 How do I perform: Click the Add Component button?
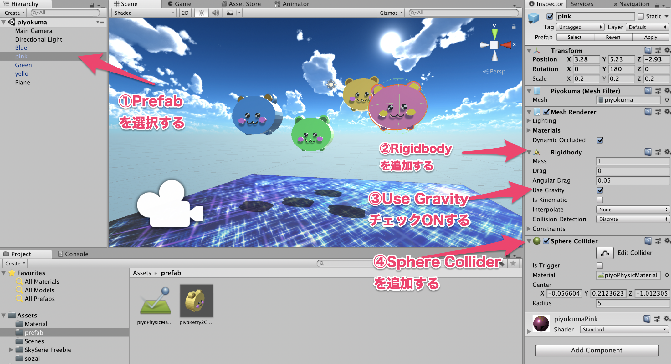pos(596,350)
